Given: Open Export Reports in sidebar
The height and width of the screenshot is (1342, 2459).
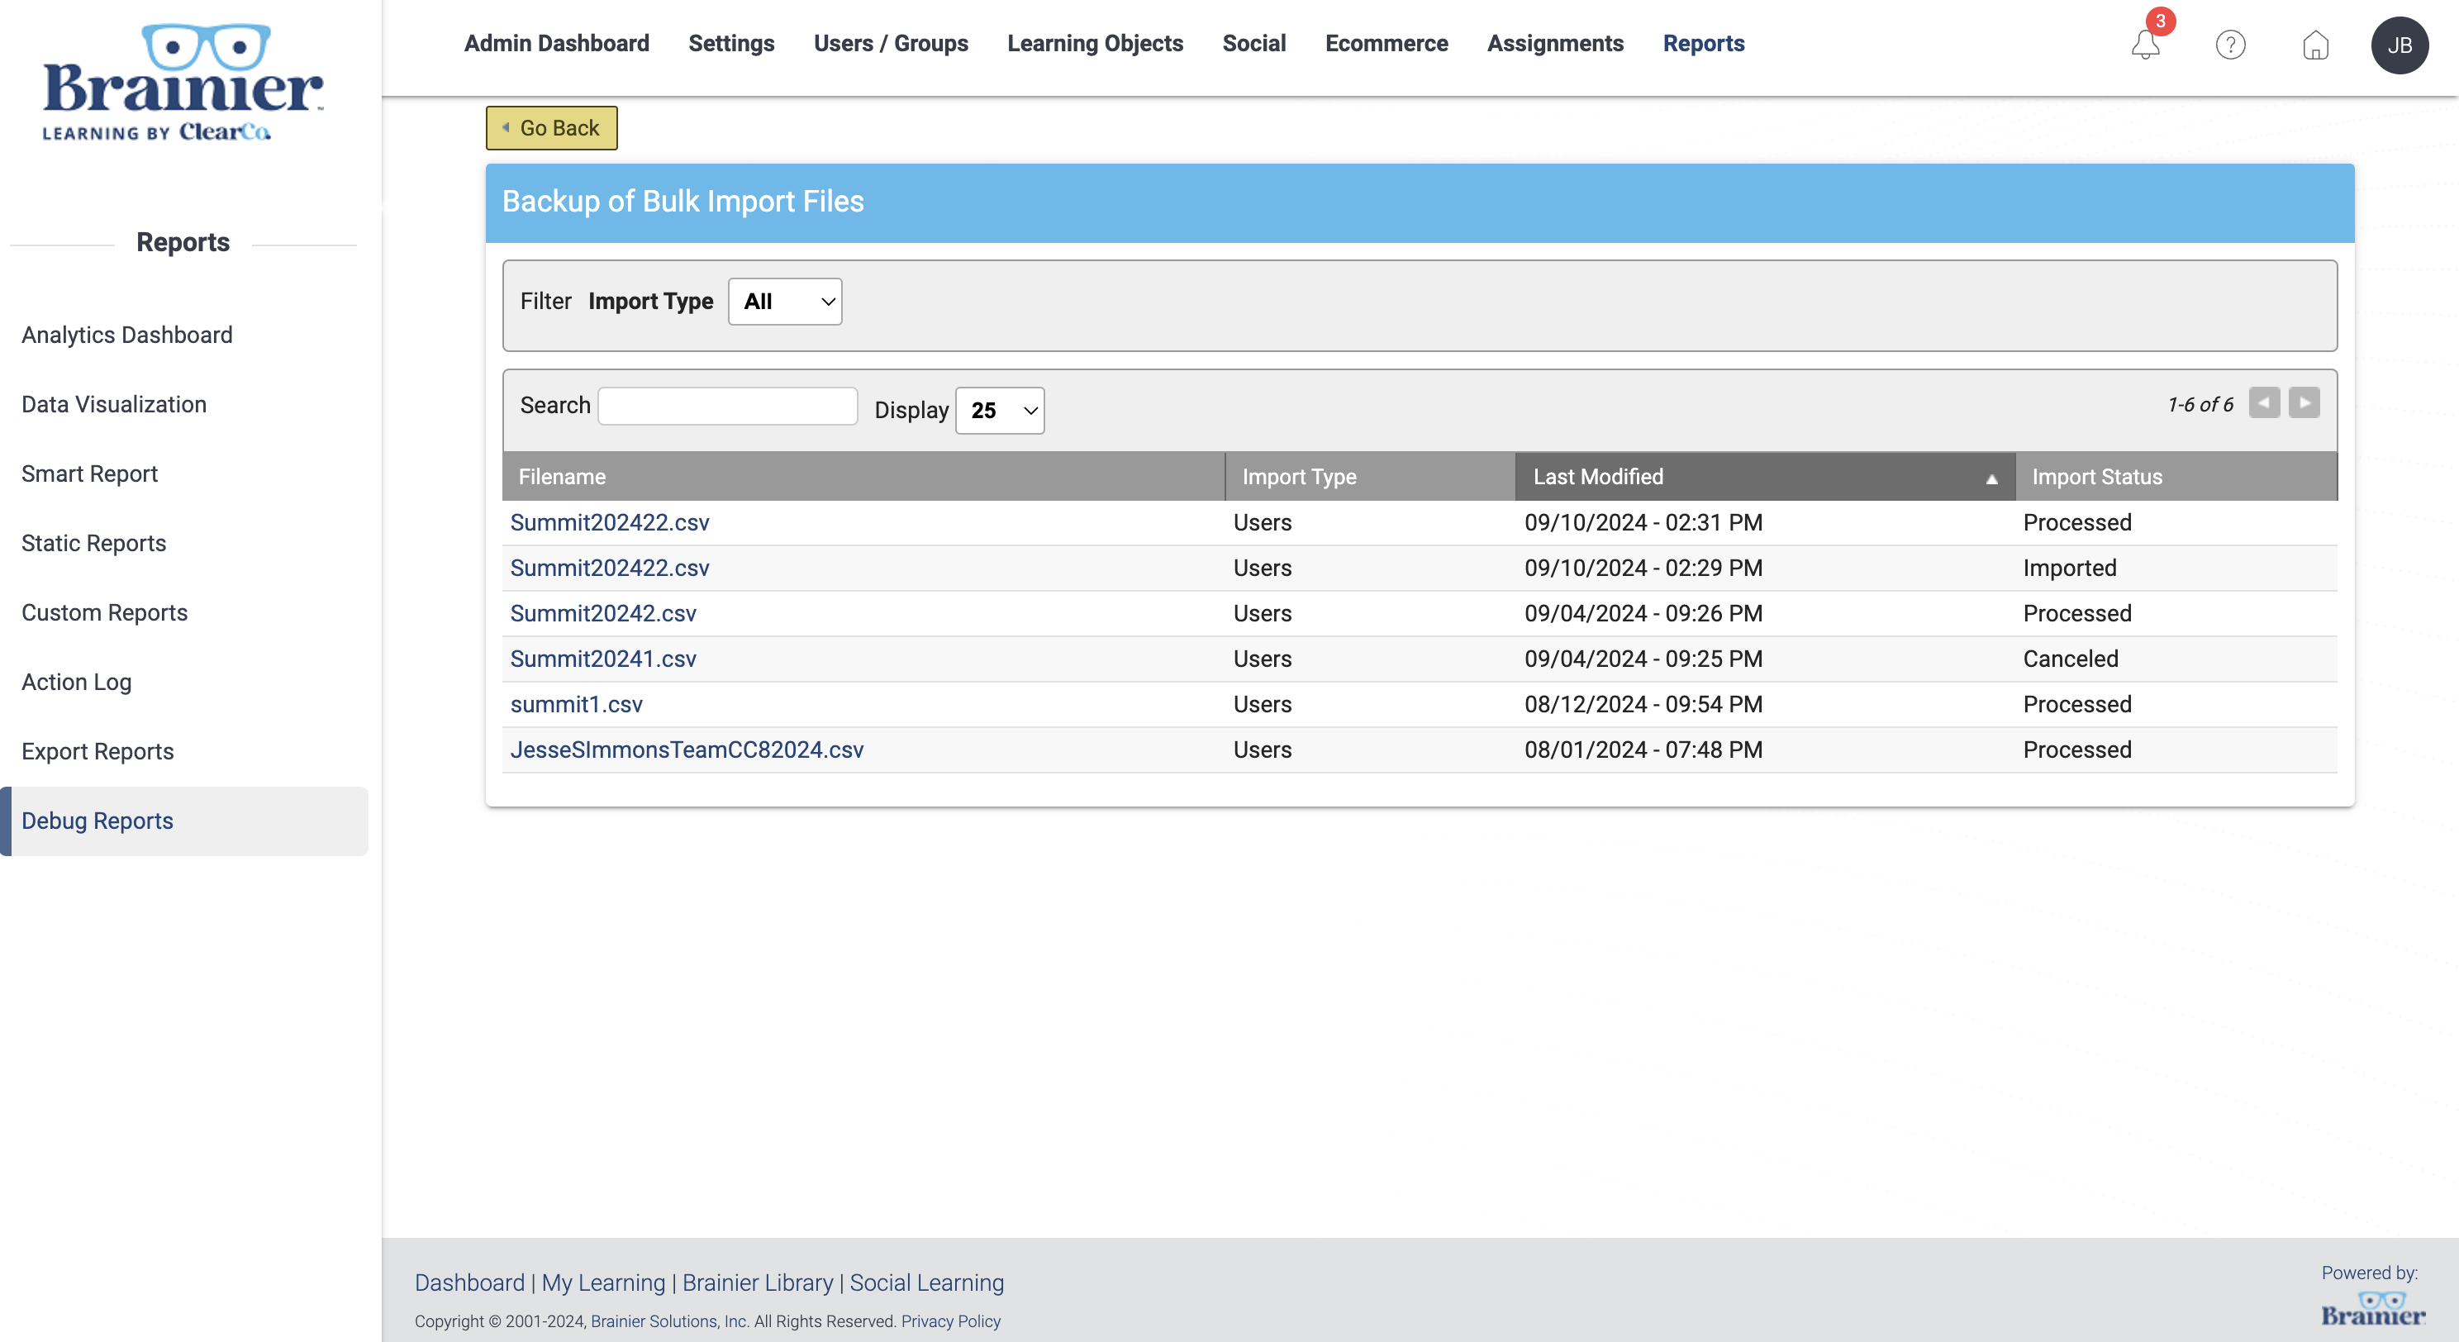Looking at the screenshot, I should pos(98,752).
